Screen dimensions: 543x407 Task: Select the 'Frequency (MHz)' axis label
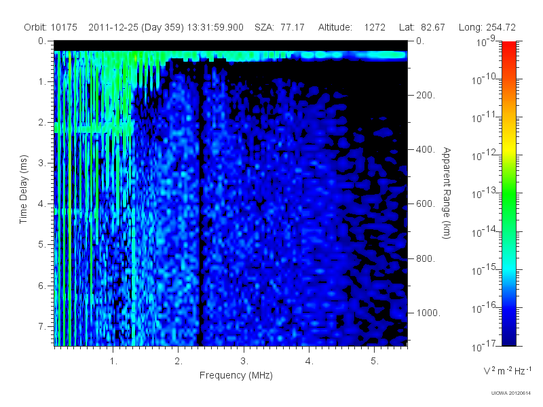click(x=236, y=375)
